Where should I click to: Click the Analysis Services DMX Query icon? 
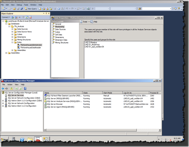(47, 9)
